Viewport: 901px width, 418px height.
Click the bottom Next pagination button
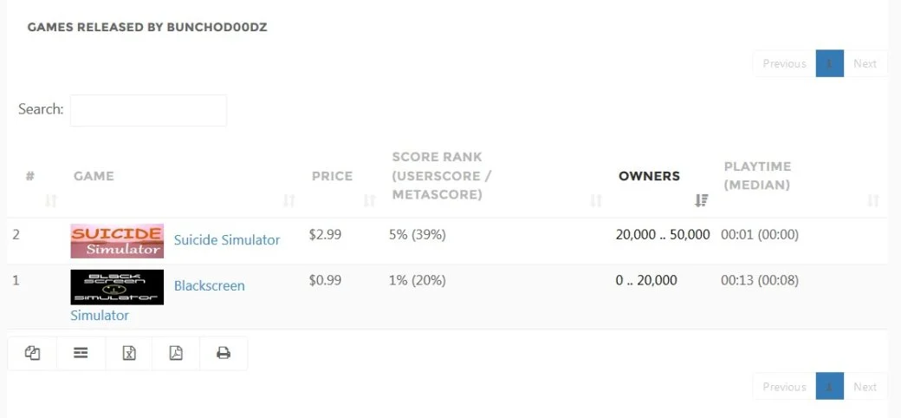point(865,387)
